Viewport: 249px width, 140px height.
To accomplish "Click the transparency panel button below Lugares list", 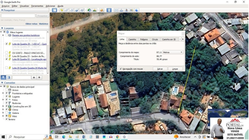I will click(x=8, y=77).
